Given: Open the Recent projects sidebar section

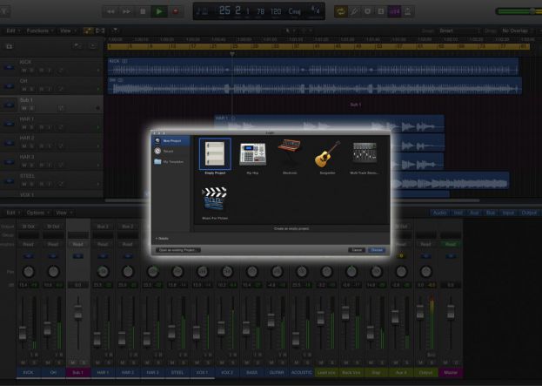Looking at the screenshot, I should [171, 152].
